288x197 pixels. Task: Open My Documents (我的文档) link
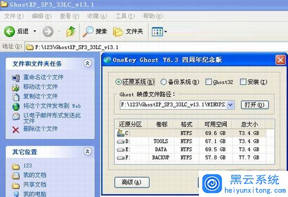click(x=35, y=175)
